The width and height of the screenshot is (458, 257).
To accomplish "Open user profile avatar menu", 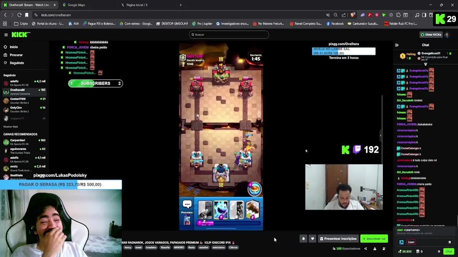I will 447,35.
